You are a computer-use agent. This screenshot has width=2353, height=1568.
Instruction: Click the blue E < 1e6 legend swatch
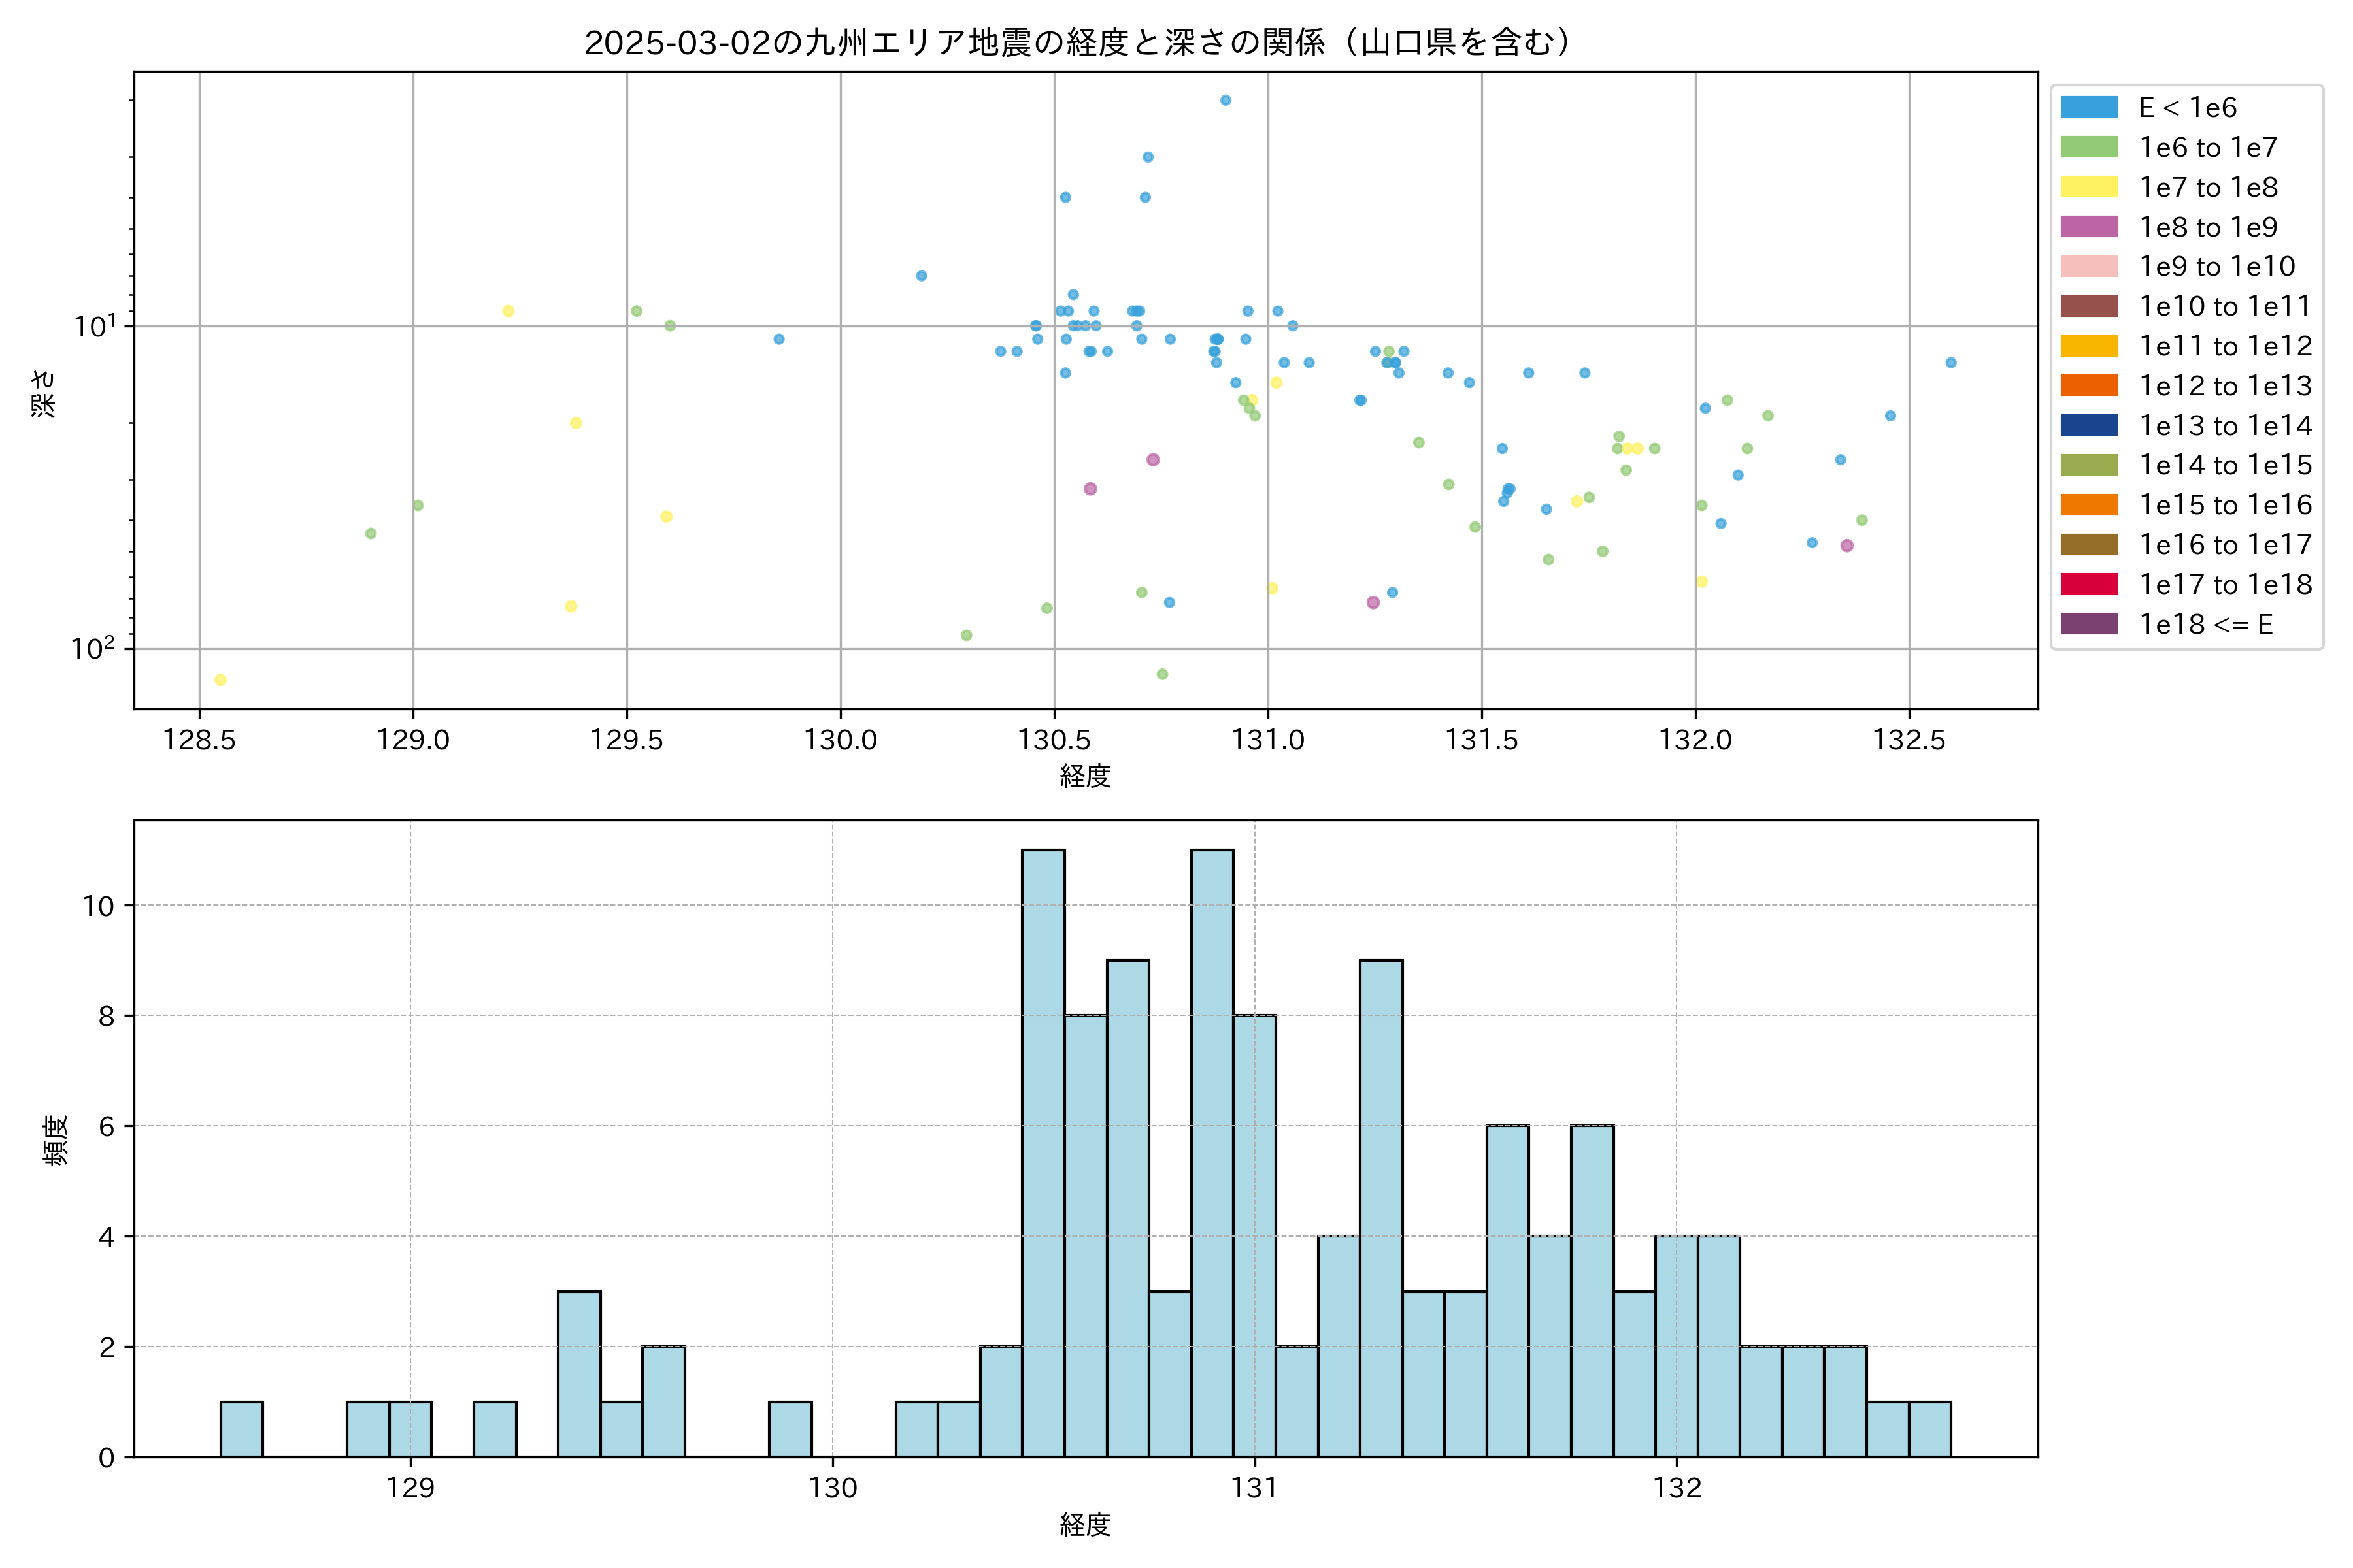click(x=2088, y=108)
